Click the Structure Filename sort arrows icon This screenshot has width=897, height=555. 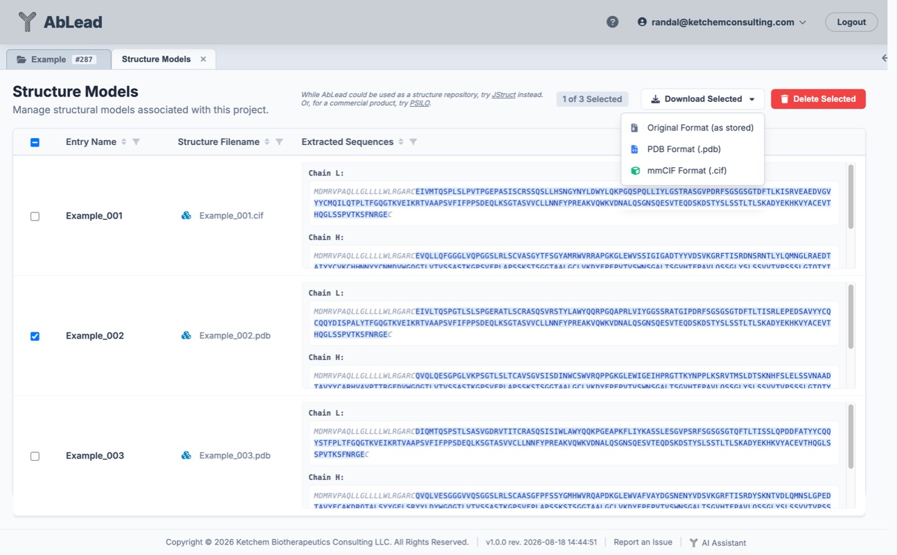(x=267, y=142)
